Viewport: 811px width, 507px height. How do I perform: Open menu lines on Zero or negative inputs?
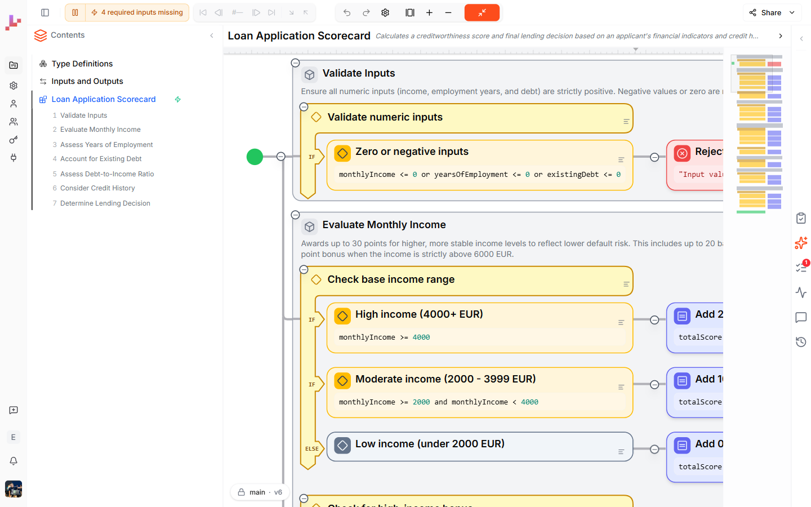click(621, 160)
